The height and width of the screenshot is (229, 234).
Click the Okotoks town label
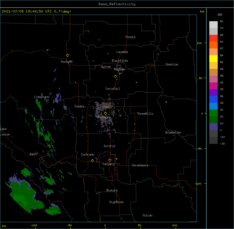point(112,190)
